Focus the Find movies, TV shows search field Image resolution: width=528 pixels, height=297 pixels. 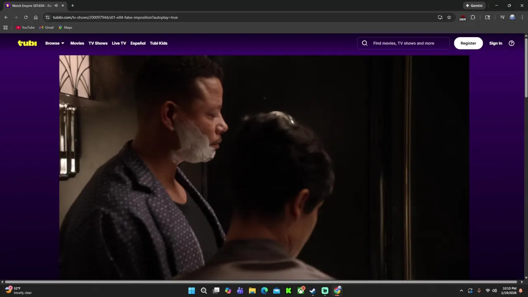click(403, 43)
